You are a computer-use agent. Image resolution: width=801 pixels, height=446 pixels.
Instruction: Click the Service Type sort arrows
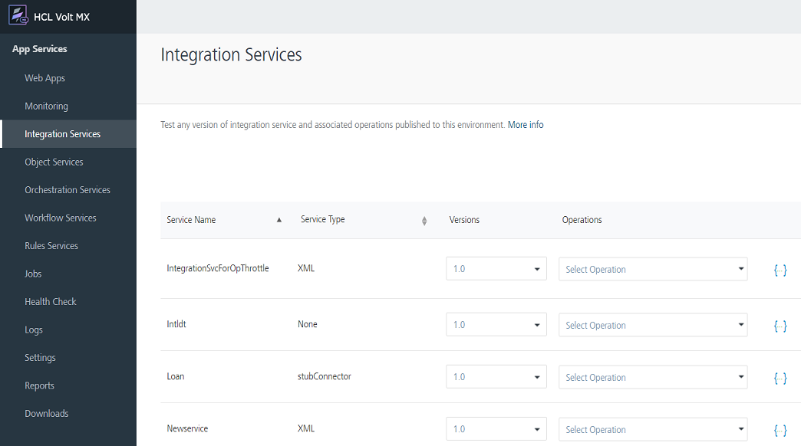pos(424,221)
